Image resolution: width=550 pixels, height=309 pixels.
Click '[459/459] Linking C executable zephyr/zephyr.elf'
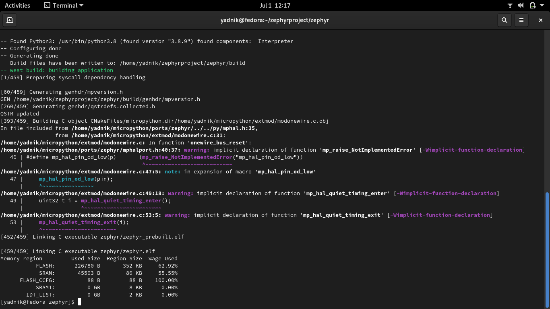(78, 251)
